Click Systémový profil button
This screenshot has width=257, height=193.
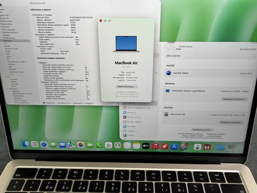pyautogui.click(x=202, y=130)
